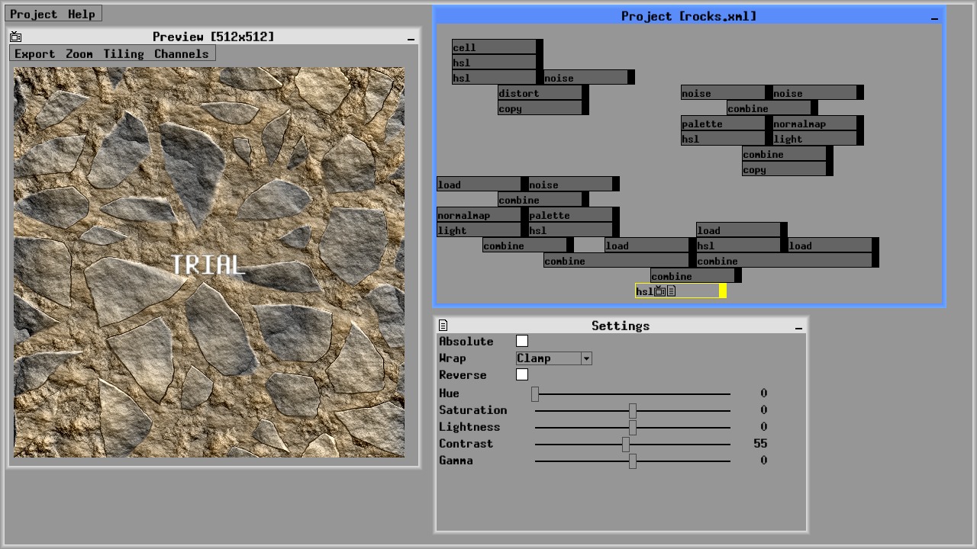This screenshot has height=549, width=977.
Task: Toggle the Reverse checkbox
Action: [x=522, y=375]
